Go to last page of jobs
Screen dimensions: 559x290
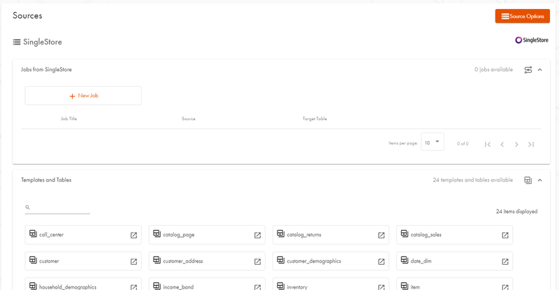pos(531,144)
